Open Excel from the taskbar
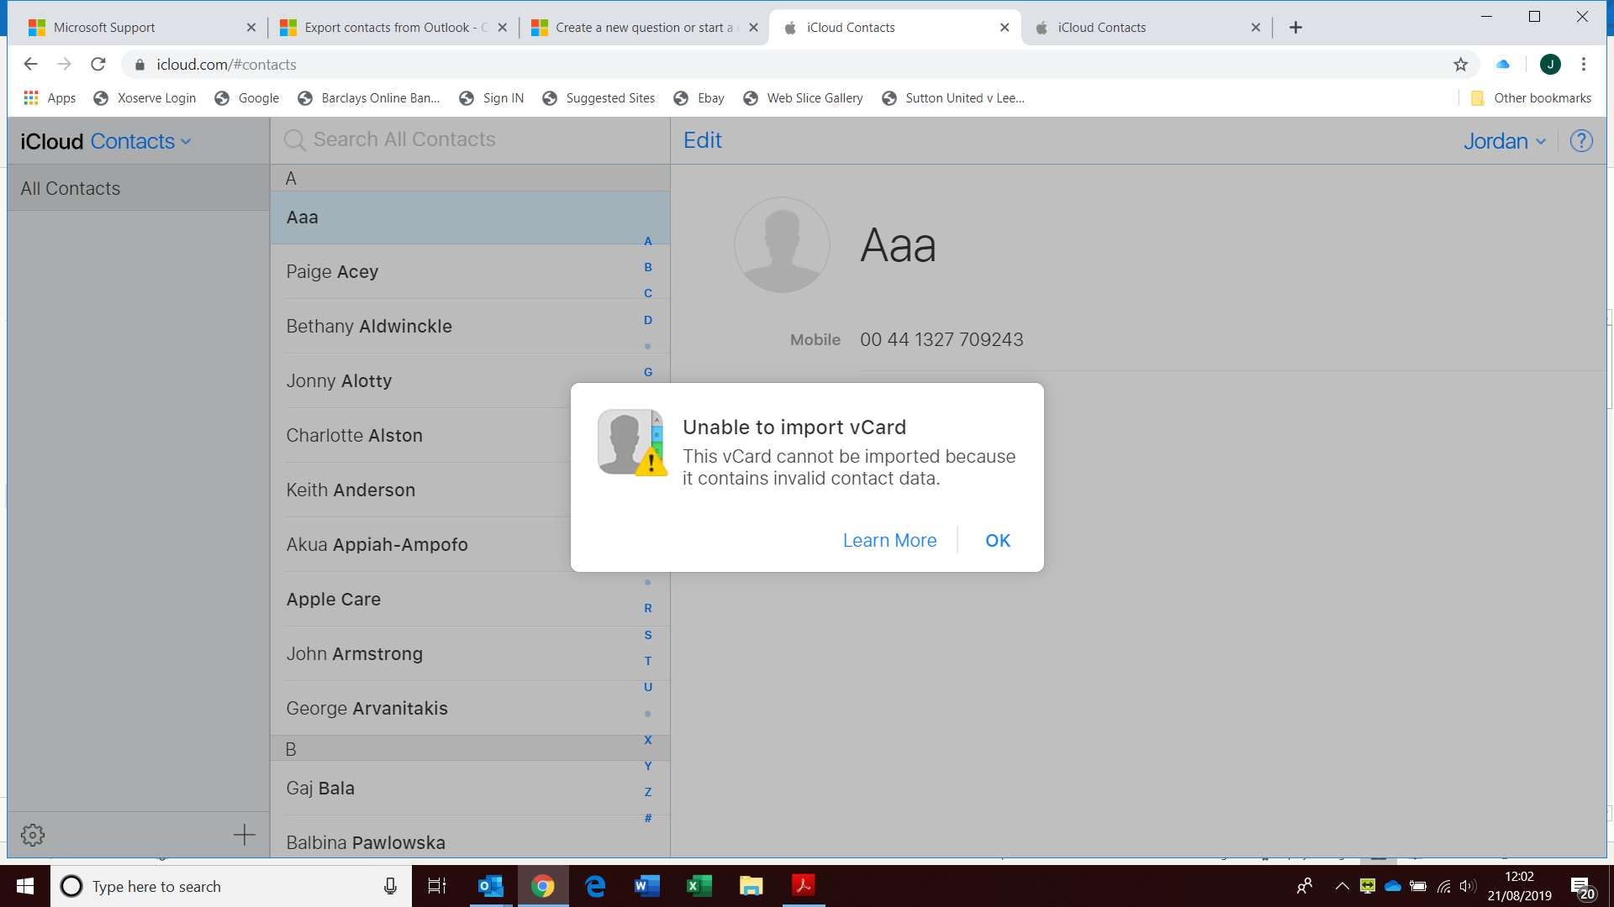Screen dimensions: 1614x907 699,886
